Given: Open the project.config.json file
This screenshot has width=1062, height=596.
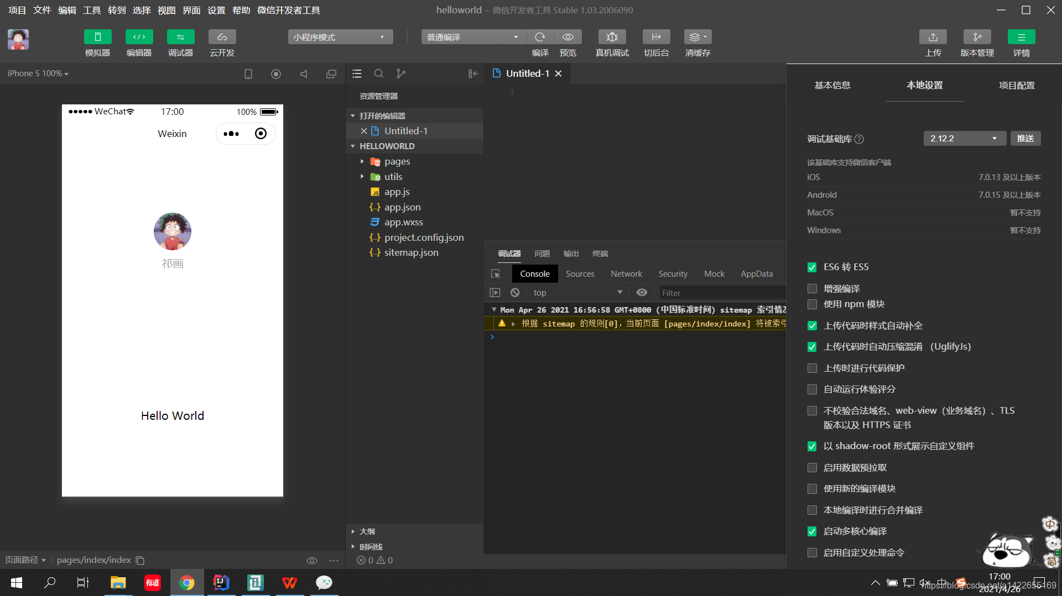Looking at the screenshot, I should pyautogui.click(x=424, y=238).
